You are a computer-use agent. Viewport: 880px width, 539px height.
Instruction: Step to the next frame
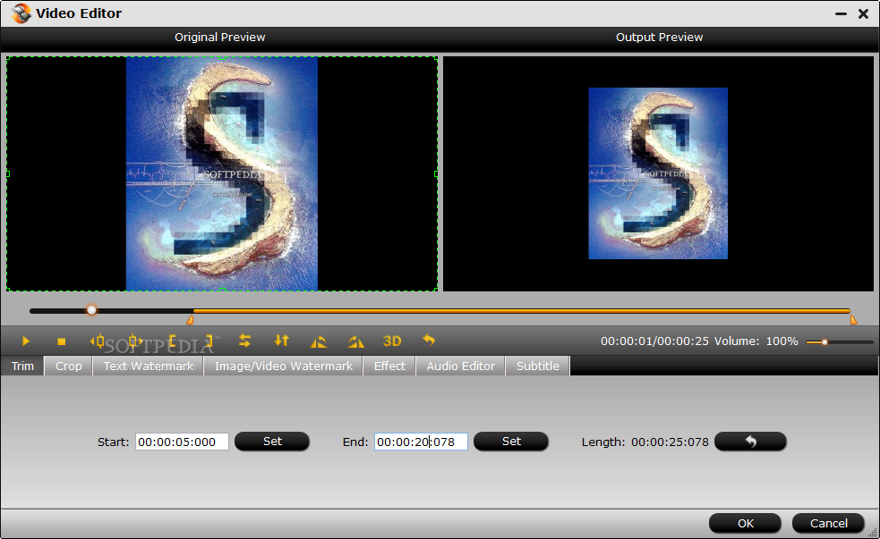(134, 341)
